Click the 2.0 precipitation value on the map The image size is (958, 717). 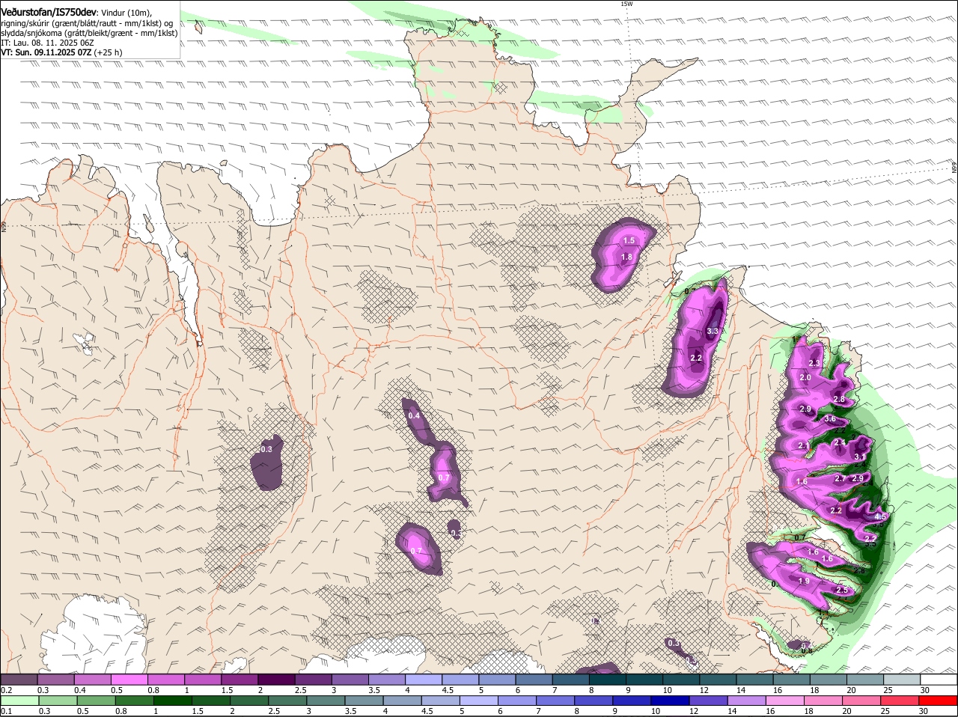tap(805, 378)
